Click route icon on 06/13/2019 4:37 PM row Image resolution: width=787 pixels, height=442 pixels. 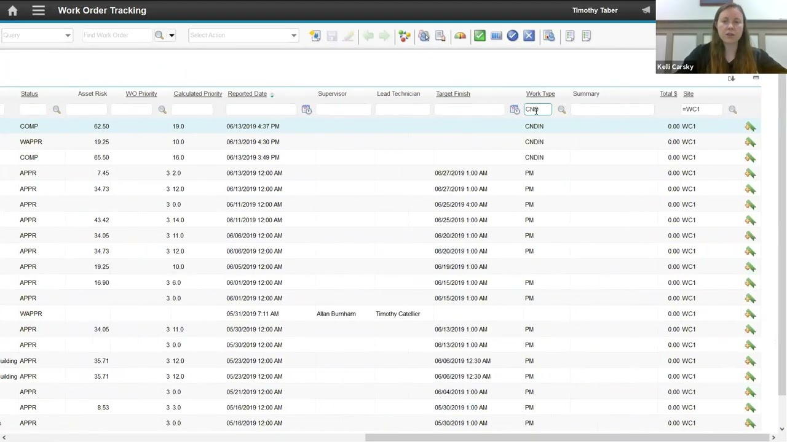pyautogui.click(x=750, y=126)
